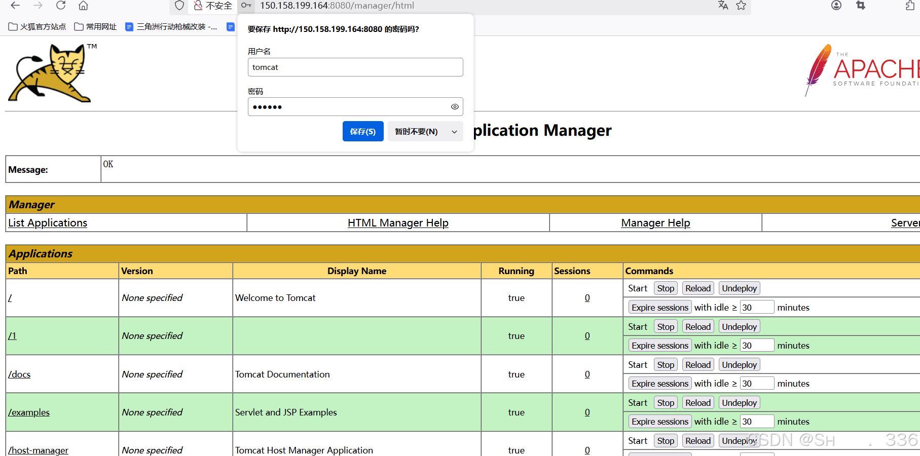Undeploy the Welcome to Tomcat application
920x456 pixels.
(739, 288)
